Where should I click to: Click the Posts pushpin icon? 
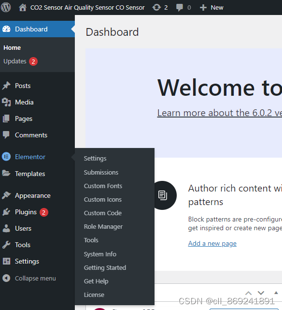point(6,86)
